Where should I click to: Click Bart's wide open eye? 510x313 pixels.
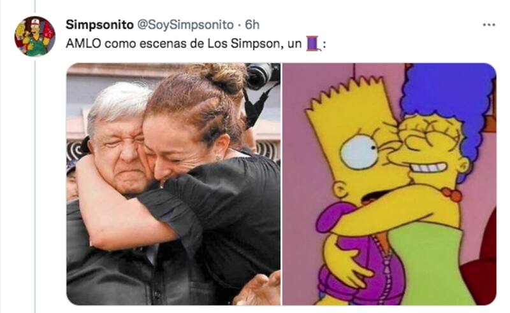tap(360, 153)
